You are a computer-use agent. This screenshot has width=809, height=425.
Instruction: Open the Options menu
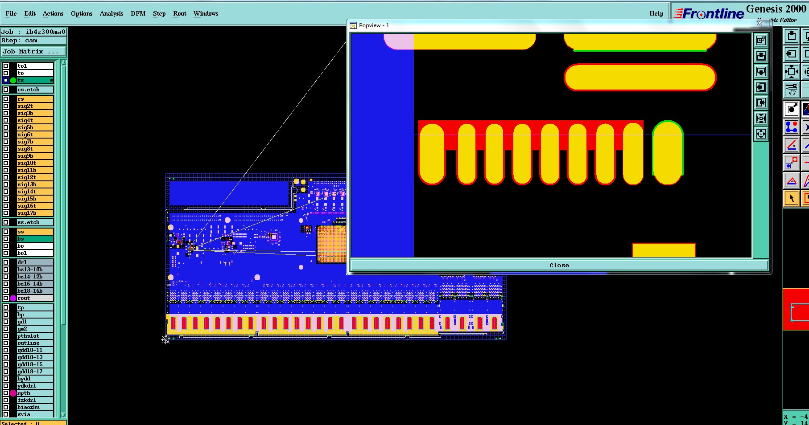click(82, 13)
